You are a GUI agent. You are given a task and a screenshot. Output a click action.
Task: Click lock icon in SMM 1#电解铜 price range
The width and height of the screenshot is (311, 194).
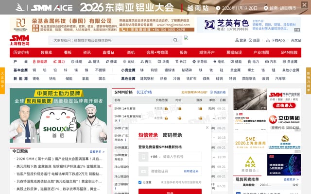pyautogui.click(x=166, y=109)
